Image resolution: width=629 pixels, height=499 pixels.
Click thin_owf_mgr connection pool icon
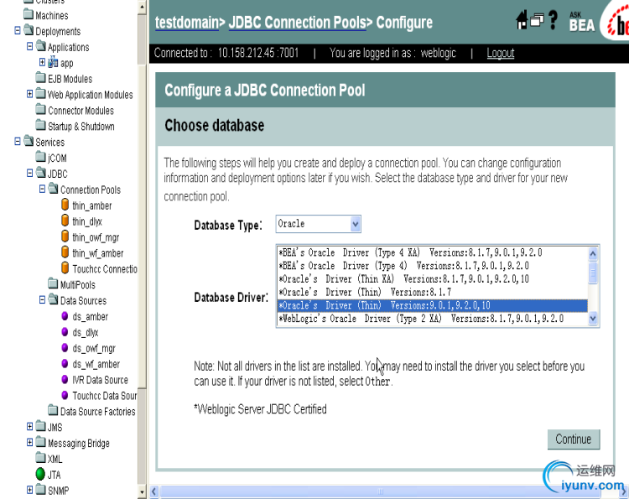pyautogui.click(x=65, y=237)
